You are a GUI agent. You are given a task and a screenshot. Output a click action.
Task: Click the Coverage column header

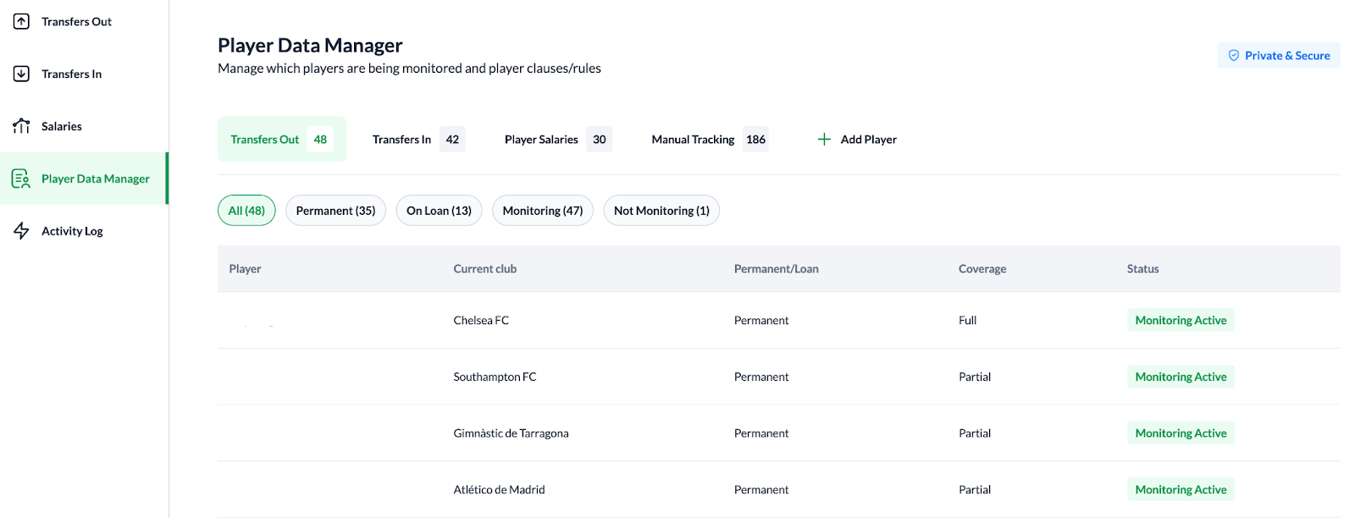click(982, 269)
